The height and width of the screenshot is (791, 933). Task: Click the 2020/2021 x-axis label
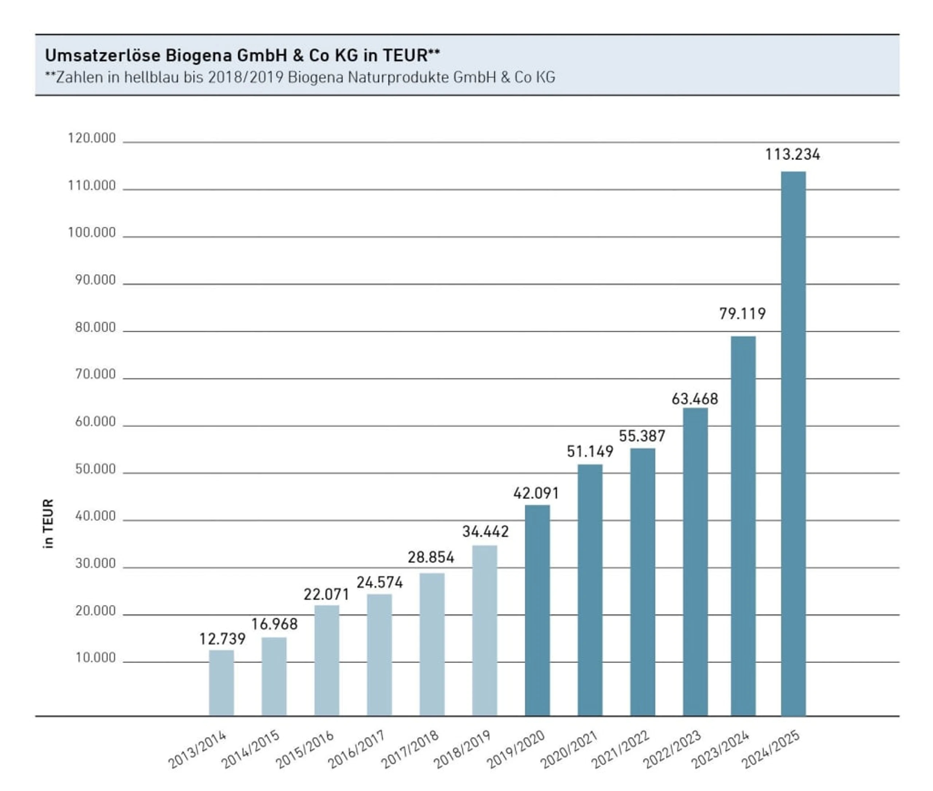[569, 749]
